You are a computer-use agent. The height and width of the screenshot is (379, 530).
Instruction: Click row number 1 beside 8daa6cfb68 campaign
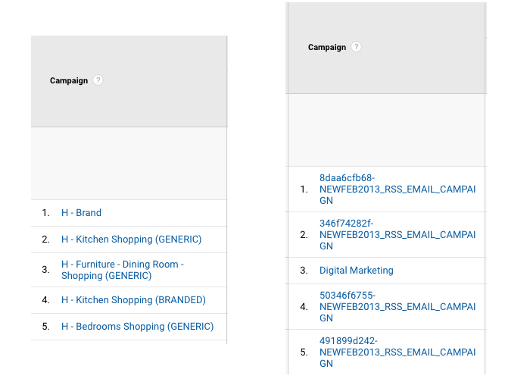click(304, 189)
